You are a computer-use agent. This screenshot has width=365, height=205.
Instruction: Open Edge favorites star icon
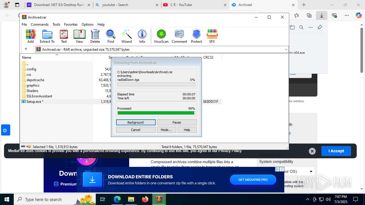click(x=297, y=15)
